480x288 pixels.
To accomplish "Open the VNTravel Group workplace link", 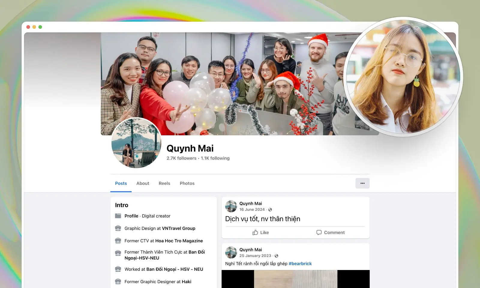I will coord(178,228).
